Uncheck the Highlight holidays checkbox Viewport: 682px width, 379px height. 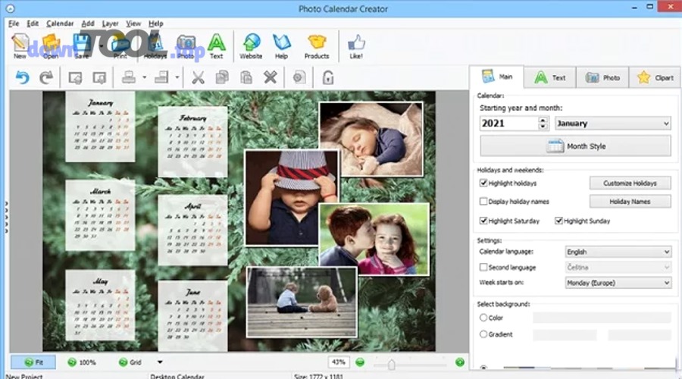[x=483, y=183]
